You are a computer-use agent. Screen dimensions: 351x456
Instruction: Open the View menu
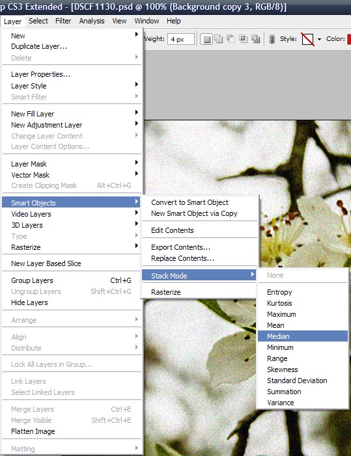[119, 21]
